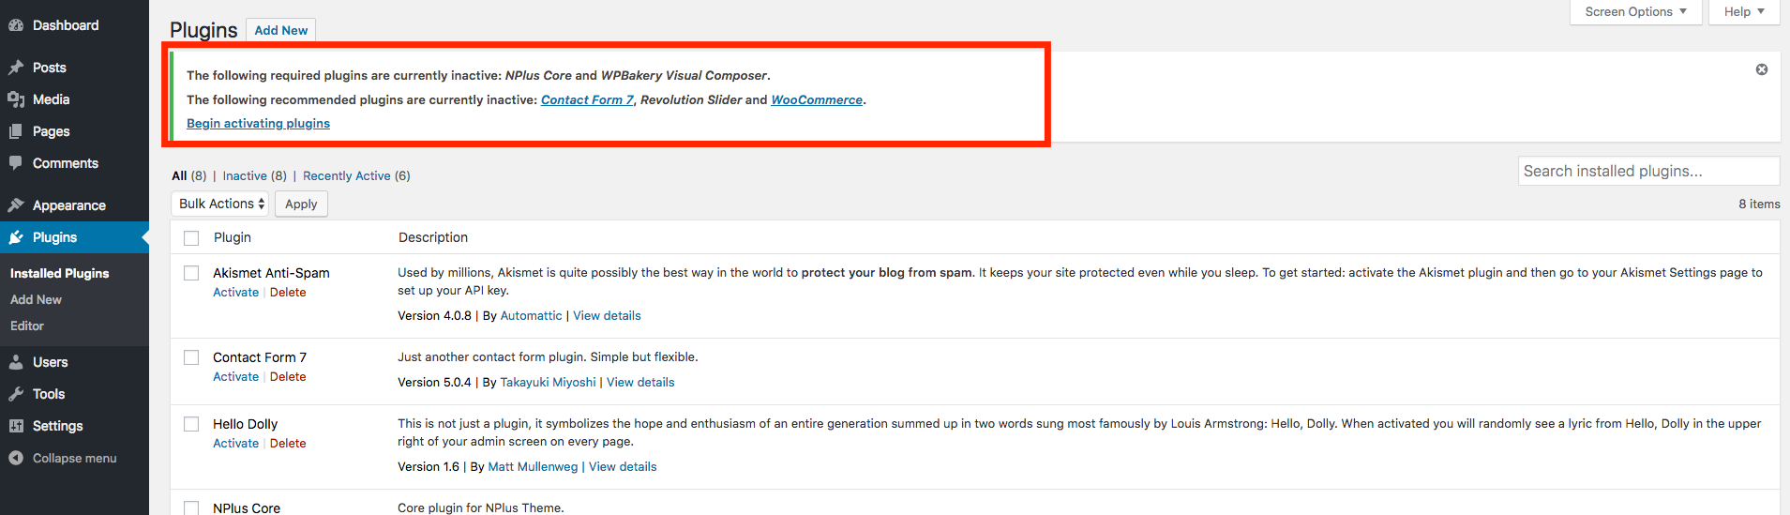
Task: Click the Posts pushpin icon
Action: point(16,68)
